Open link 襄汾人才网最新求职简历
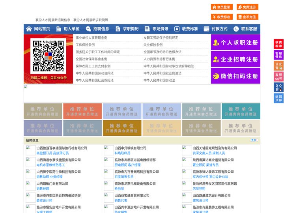Viewport: 284px width, 213px height. (x=91, y=20)
